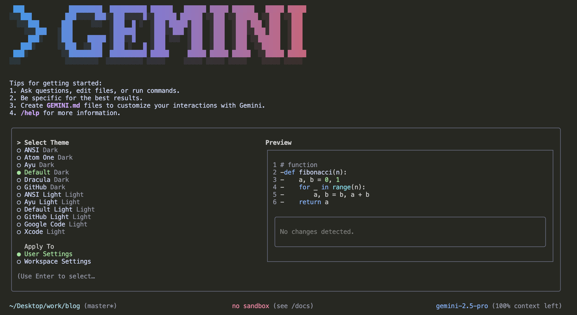Select the ANSI Light theme

pos(50,195)
